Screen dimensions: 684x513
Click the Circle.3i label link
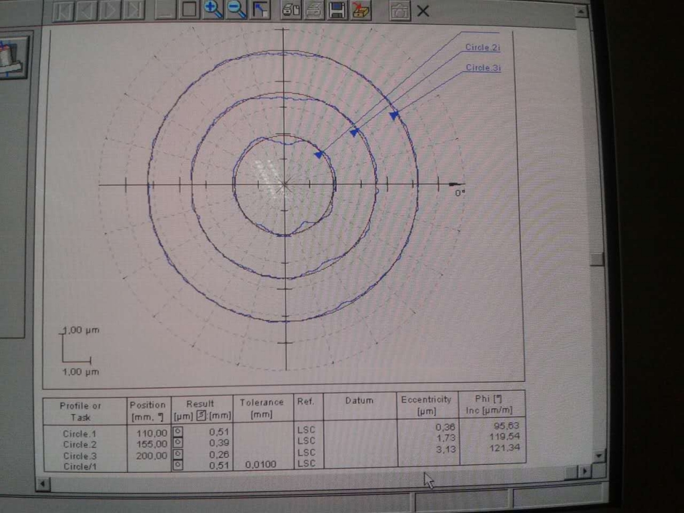point(483,67)
